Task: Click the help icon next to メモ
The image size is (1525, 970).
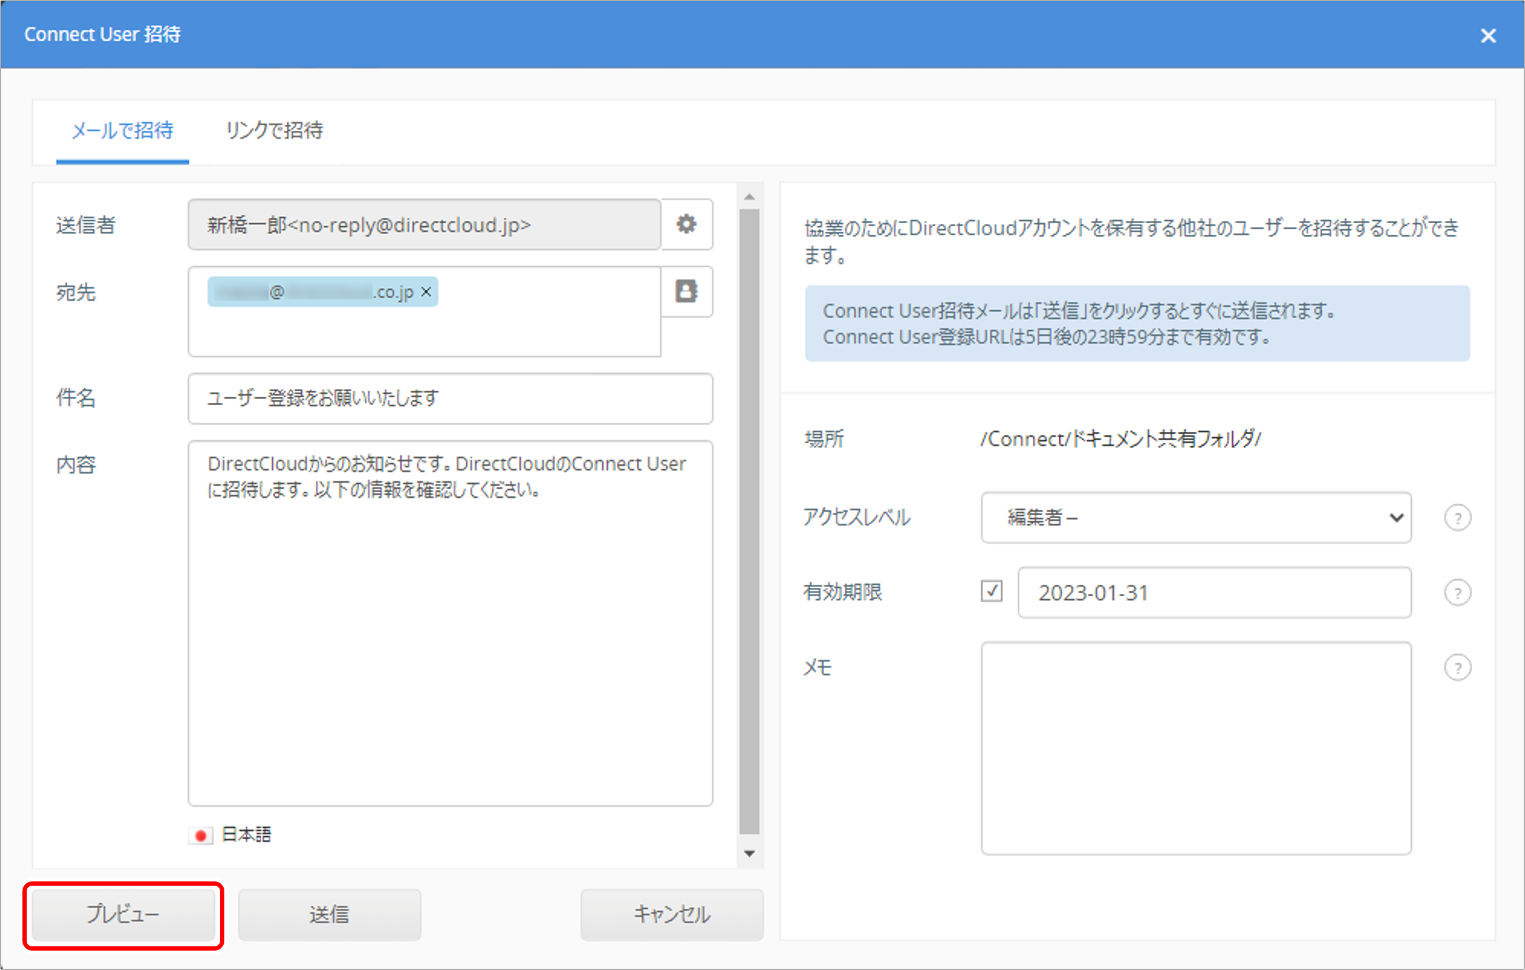Action: coord(1458,667)
